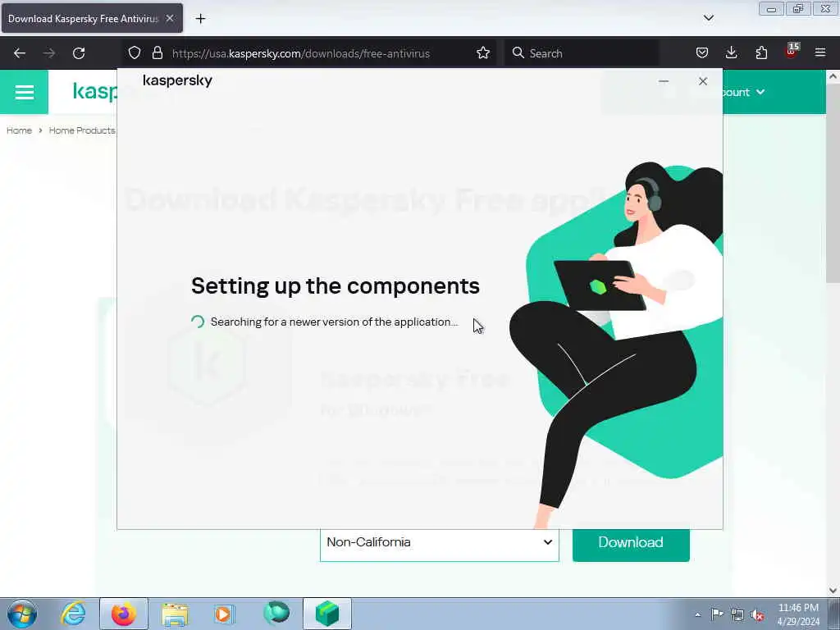The width and height of the screenshot is (840, 630).
Task: Click the Firefox Search box
Action: pos(582,53)
